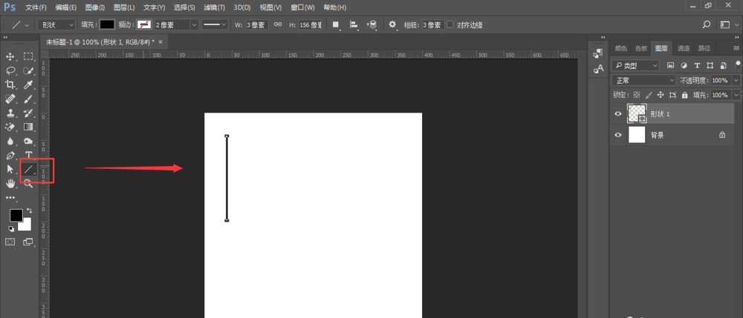Click the link width and height icon
Viewport: 743px width, 318px height.
click(x=278, y=24)
